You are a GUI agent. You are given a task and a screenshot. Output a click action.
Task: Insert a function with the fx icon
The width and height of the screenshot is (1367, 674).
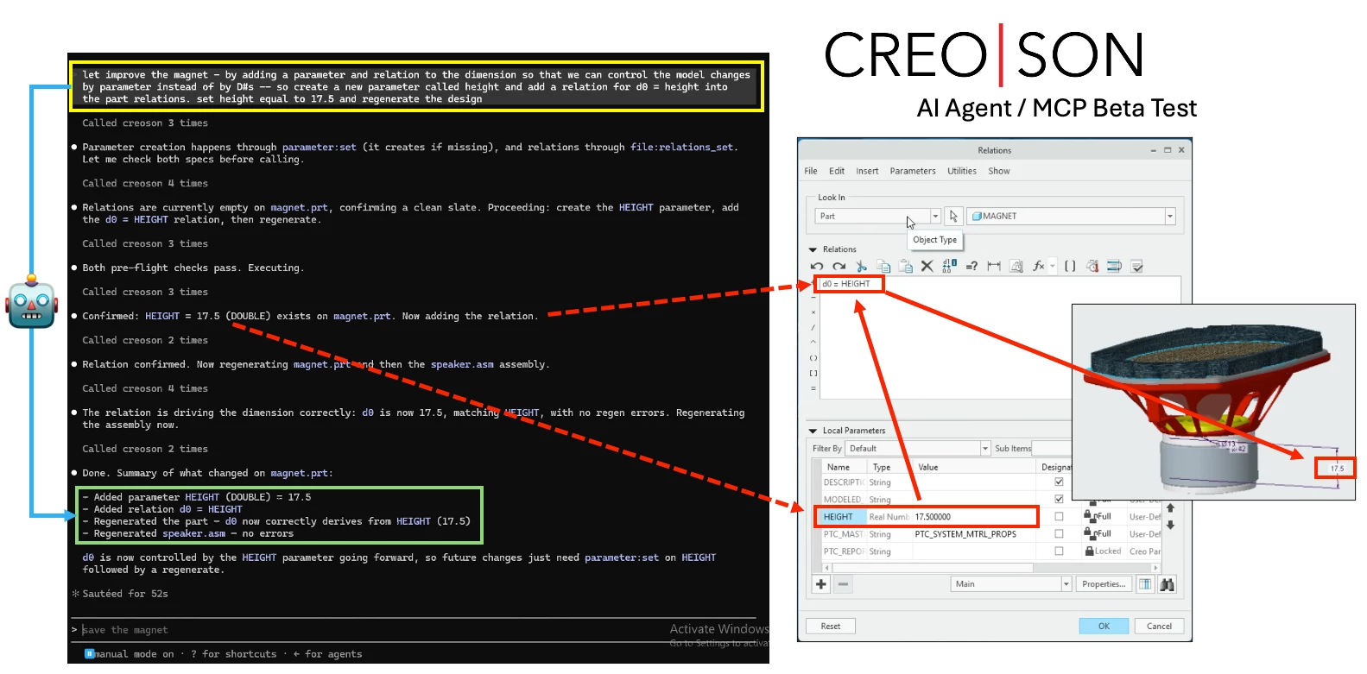click(1038, 267)
